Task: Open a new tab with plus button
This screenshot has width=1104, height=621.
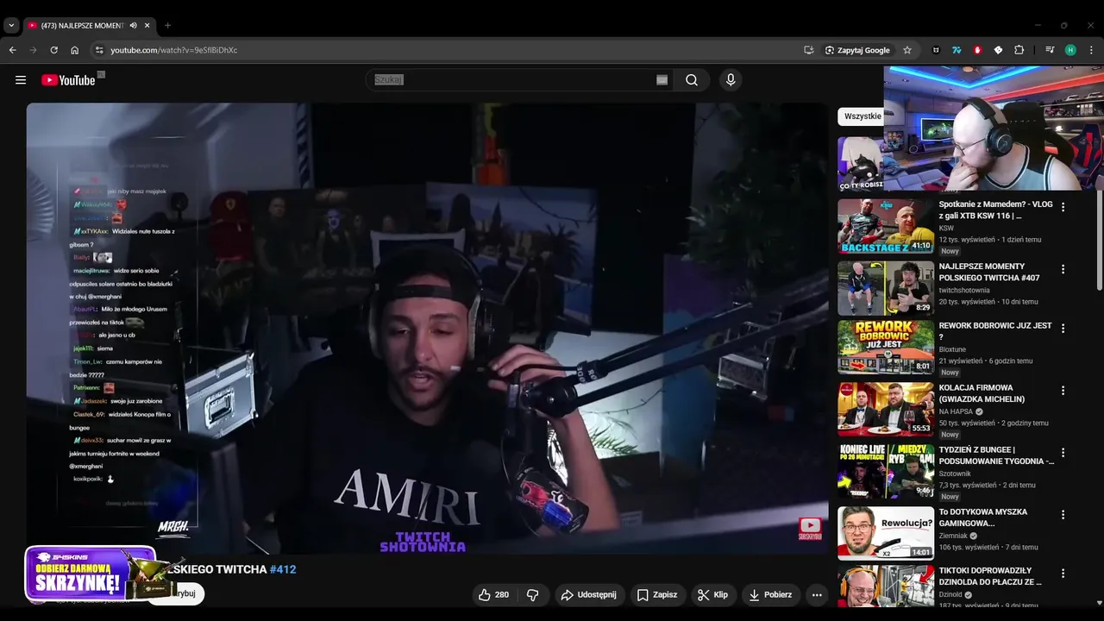Action: pos(167,26)
